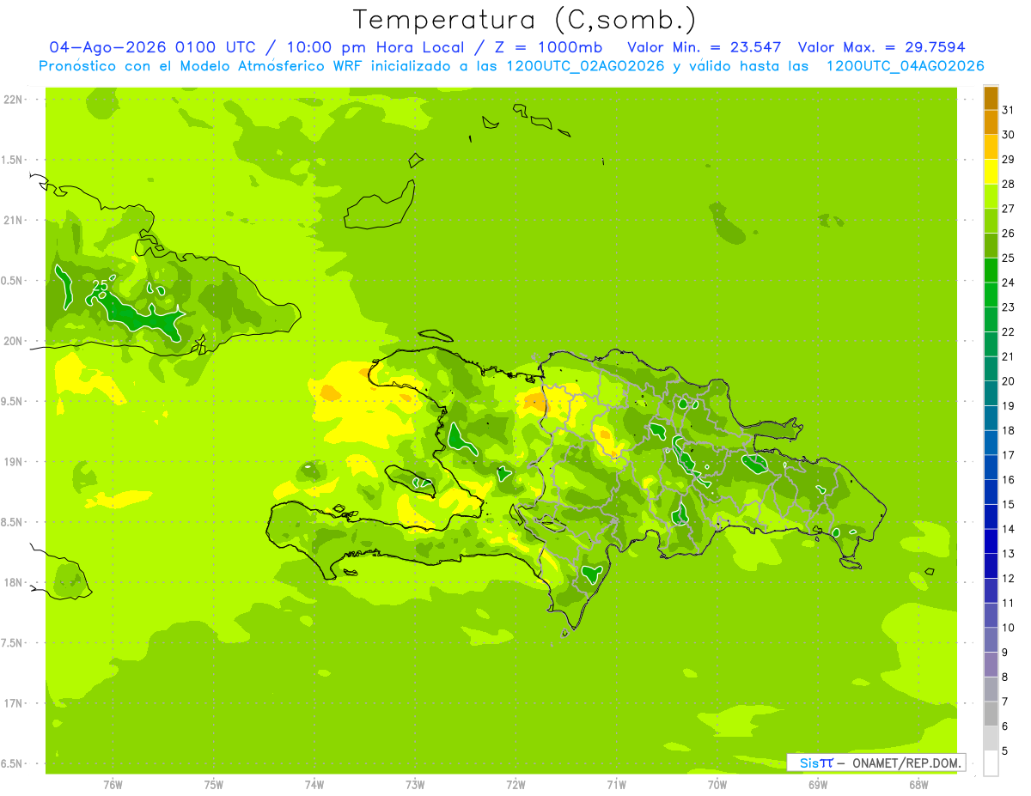Click the "20N" latitude label
This screenshot has width=1031, height=796.
(14, 341)
